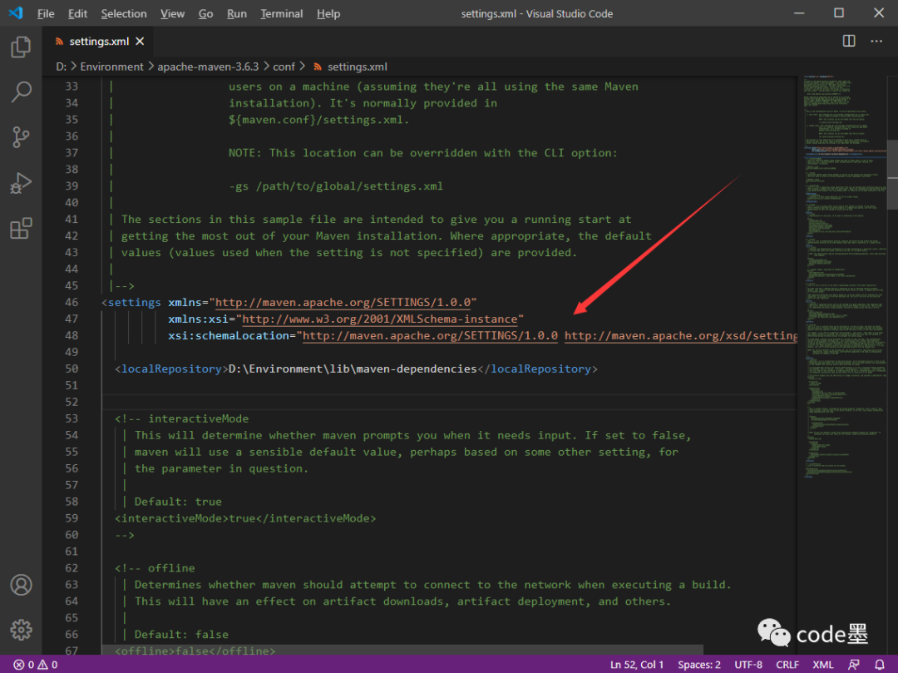This screenshot has width=898, height=673.
Task: Click the 'Default: false' comment line
Action: (x=181, y=635)
